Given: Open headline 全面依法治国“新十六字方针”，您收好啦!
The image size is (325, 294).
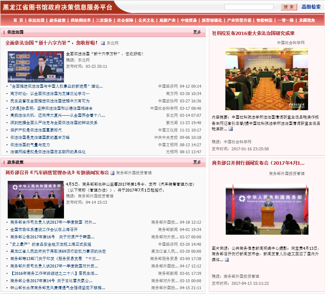Looking at the screenshot, I should click(51, 43).
